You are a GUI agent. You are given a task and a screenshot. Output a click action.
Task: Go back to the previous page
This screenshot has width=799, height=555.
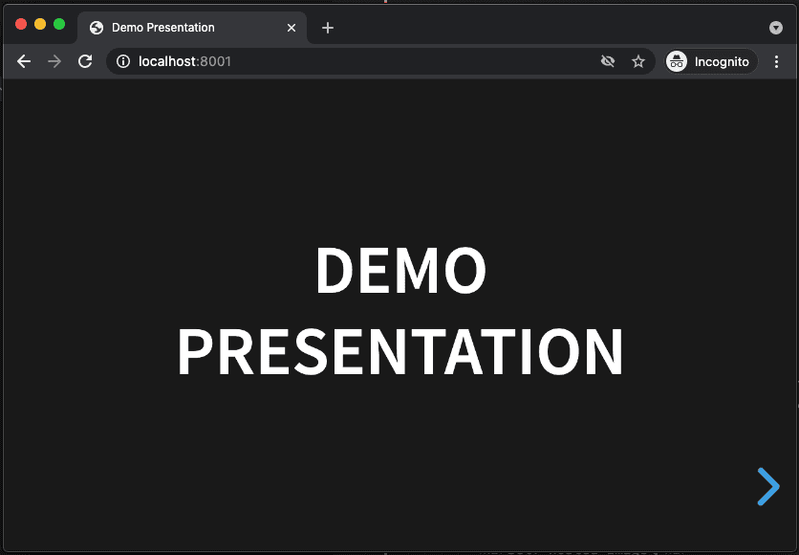(x=24, y=62)
